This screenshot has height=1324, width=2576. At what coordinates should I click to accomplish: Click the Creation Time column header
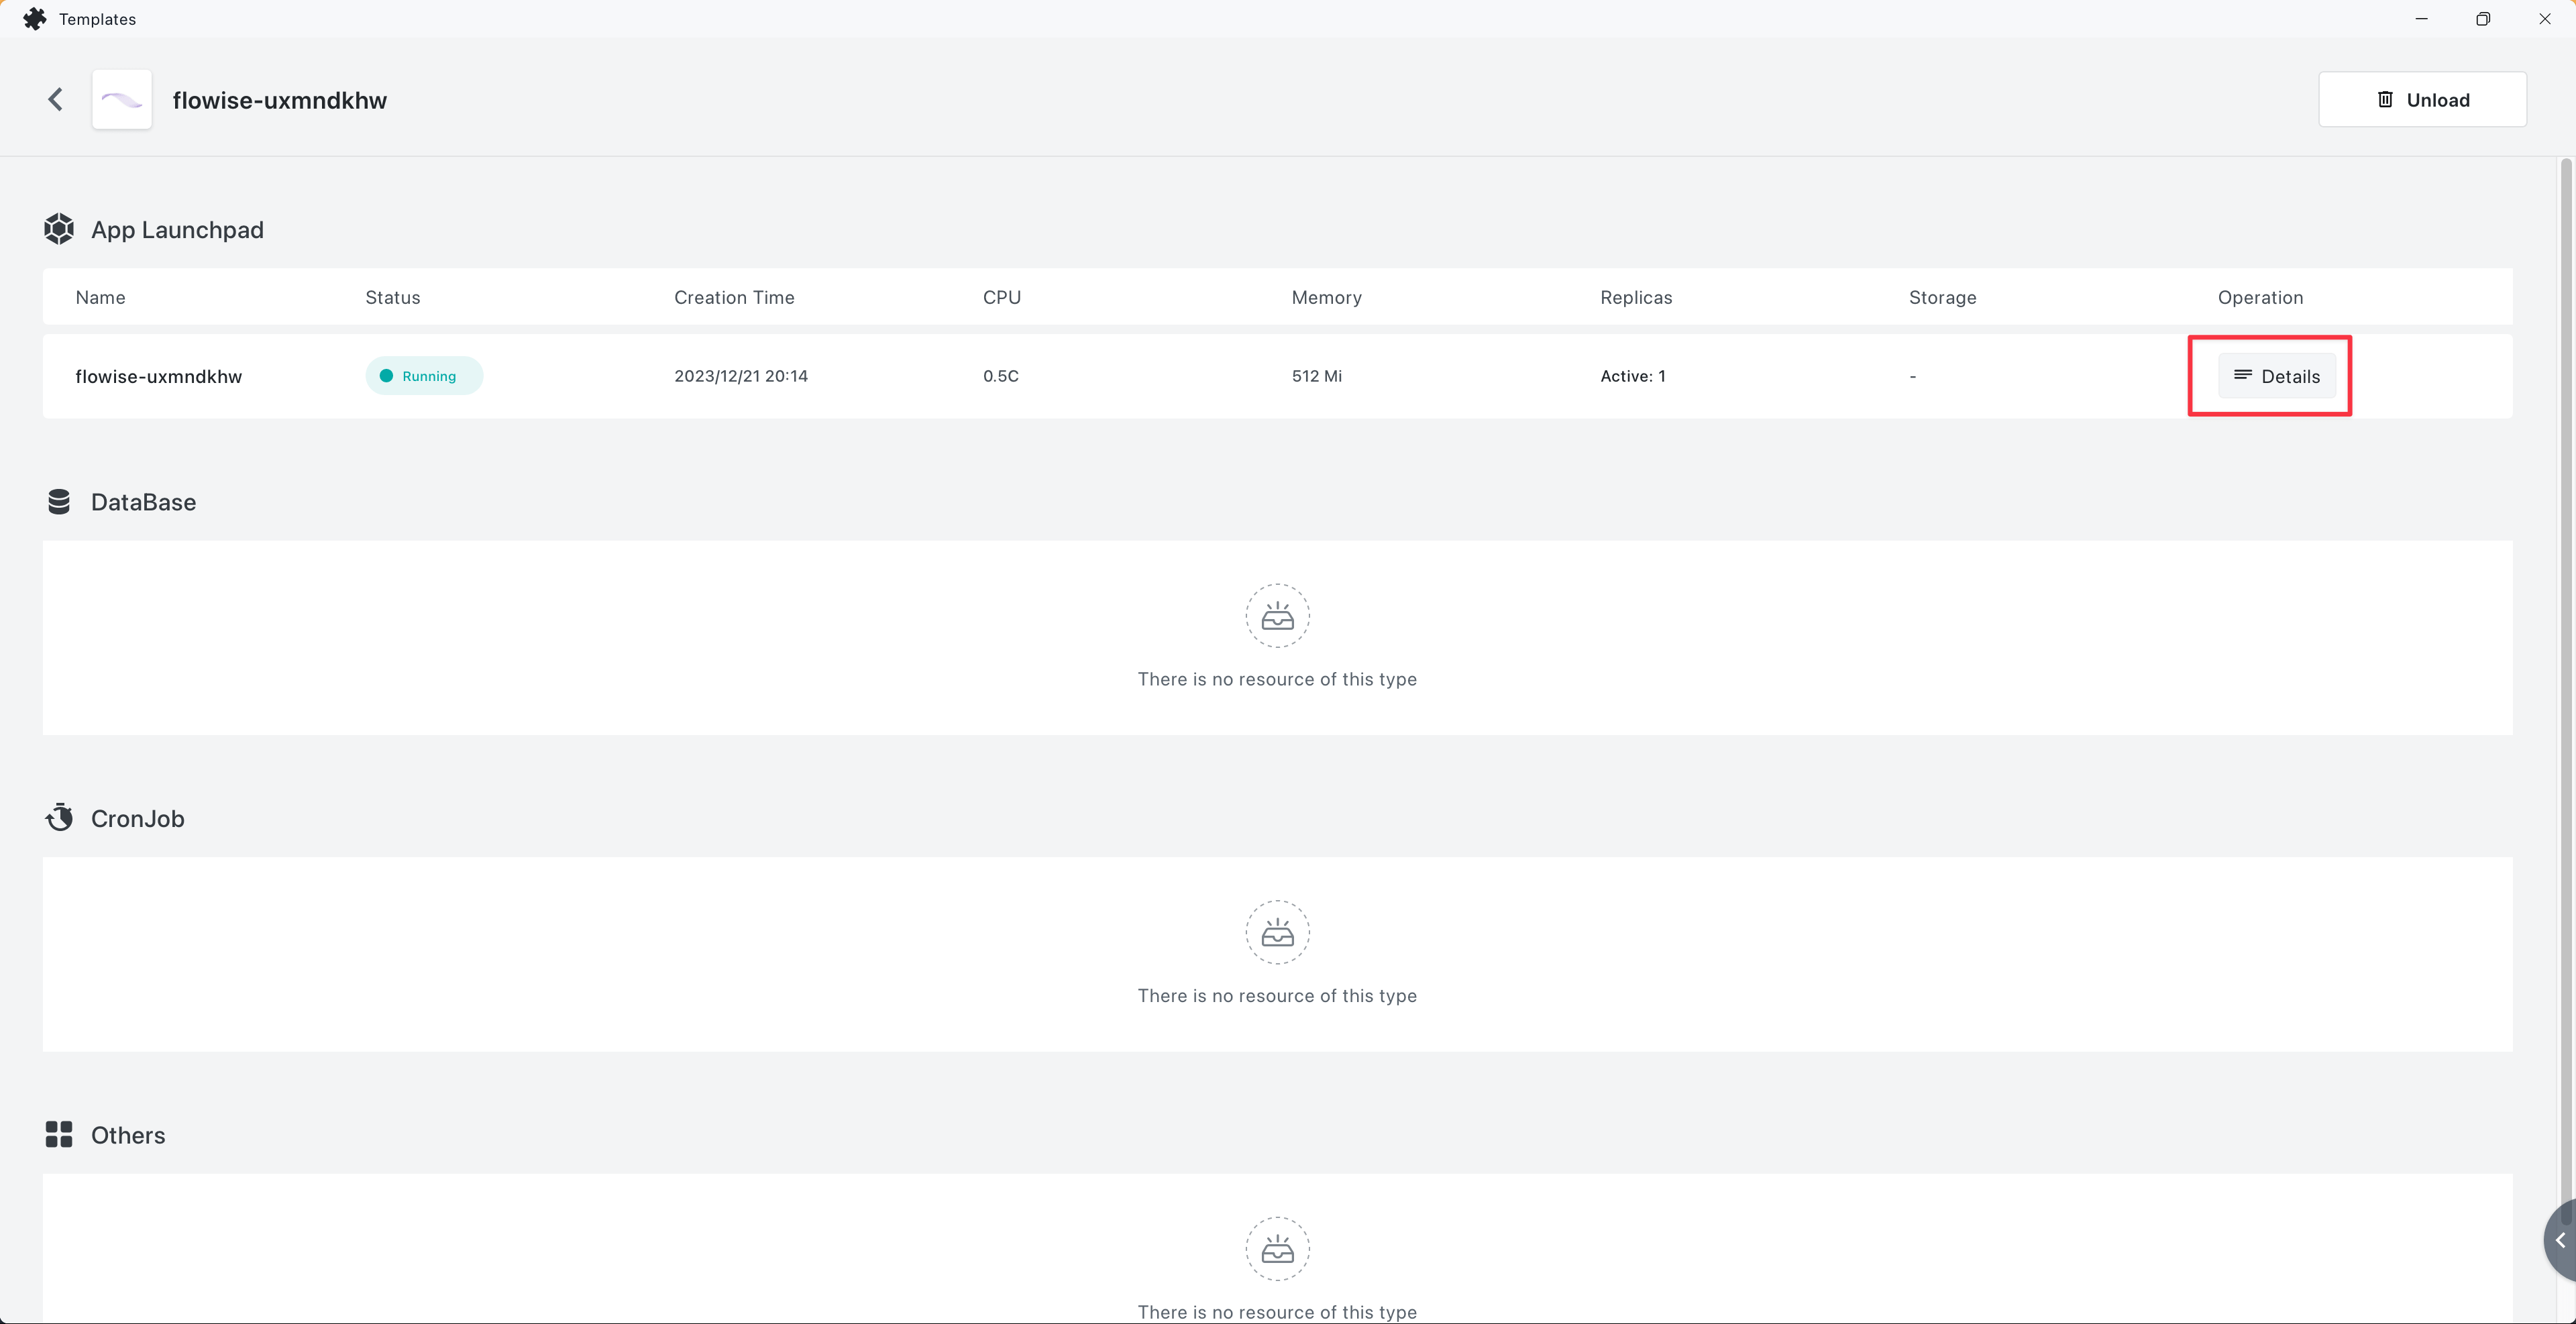[x=734, y=297]
